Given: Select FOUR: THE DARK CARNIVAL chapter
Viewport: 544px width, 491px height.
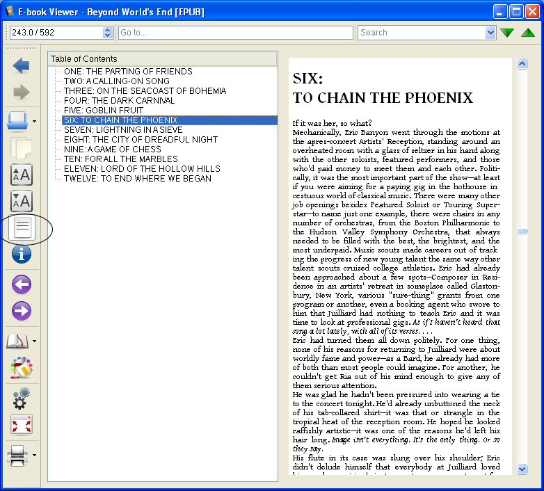Looking at the screenshot, I should [119, 101].
